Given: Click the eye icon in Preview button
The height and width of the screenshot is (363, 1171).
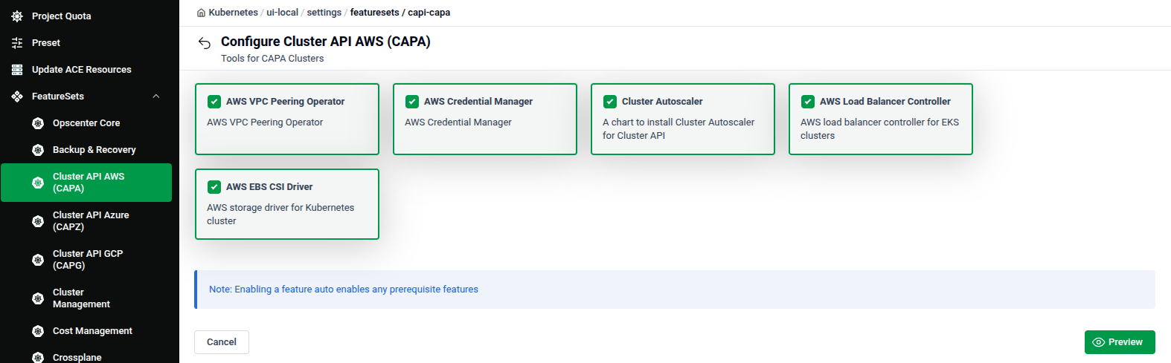Looking at the screenshot, I should (1098, 342).
